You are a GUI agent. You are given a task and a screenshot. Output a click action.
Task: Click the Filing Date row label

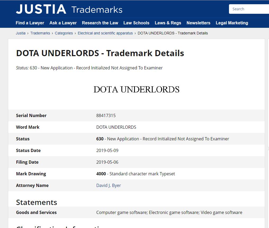27,162
